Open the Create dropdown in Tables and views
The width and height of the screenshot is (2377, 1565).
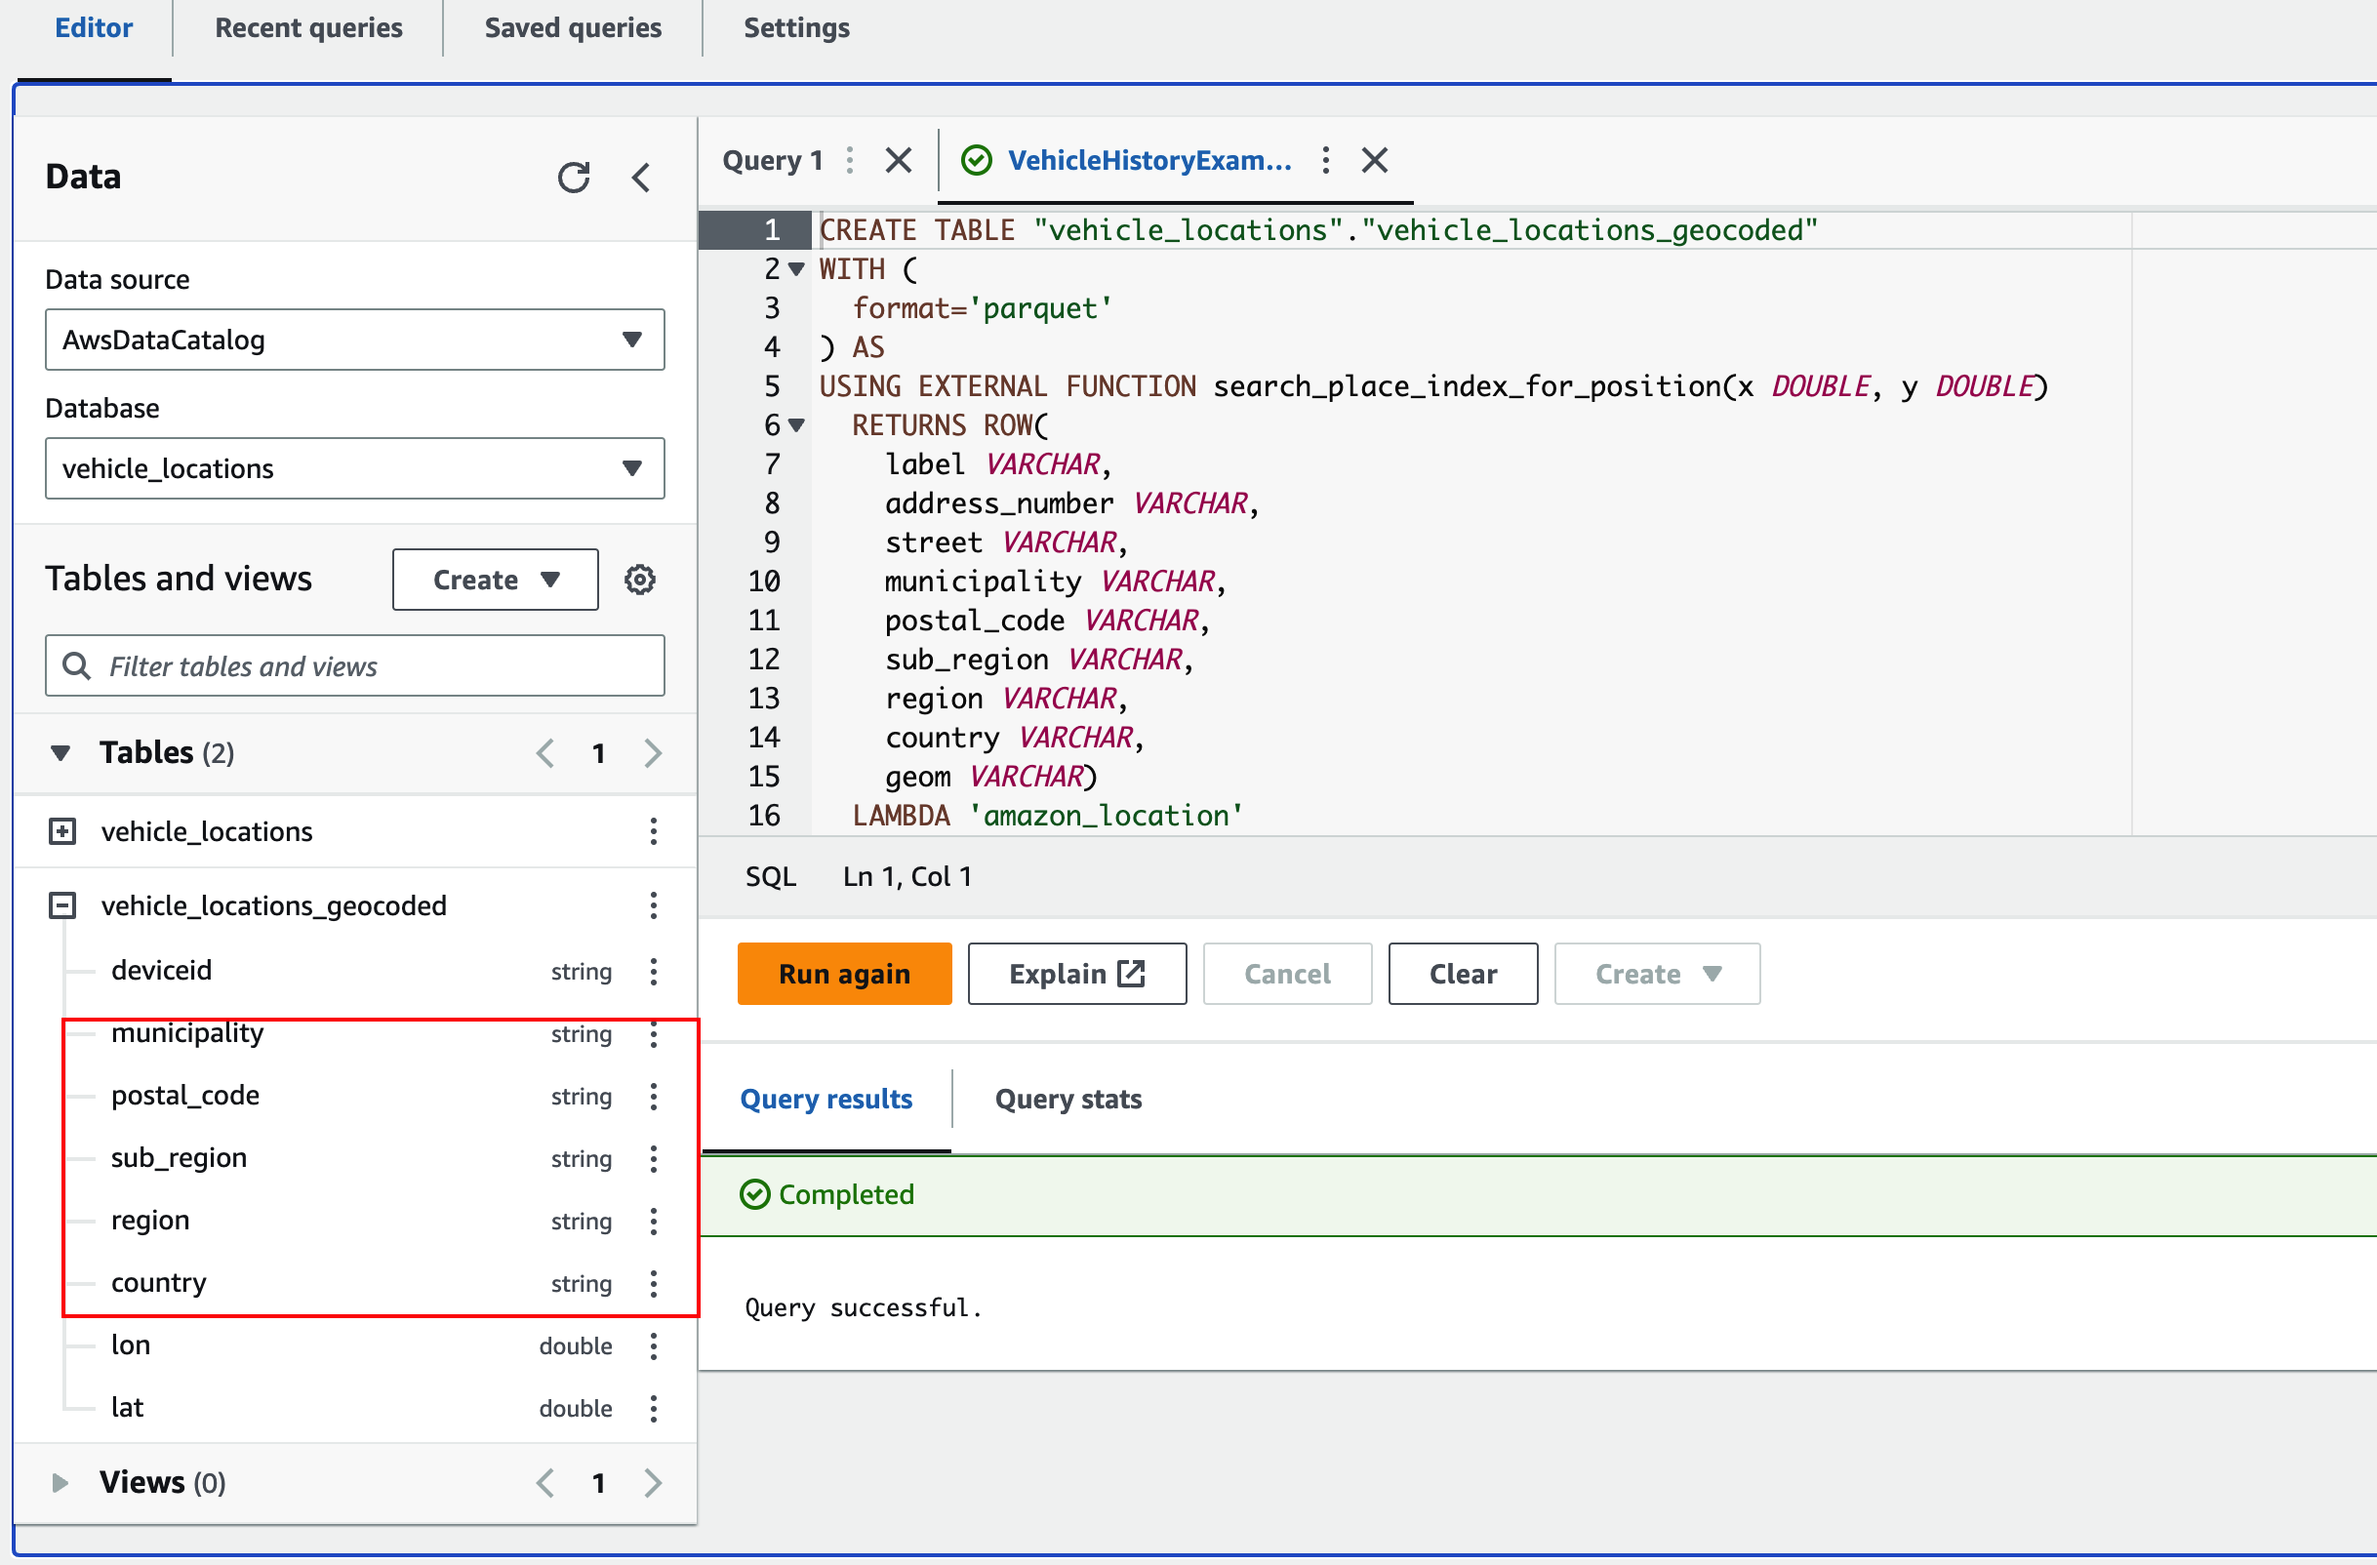point(495,580)
